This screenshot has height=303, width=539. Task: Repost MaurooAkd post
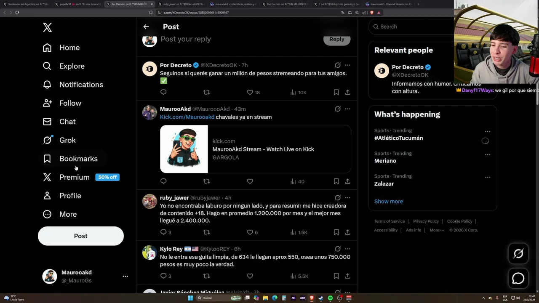click(206, 181)
